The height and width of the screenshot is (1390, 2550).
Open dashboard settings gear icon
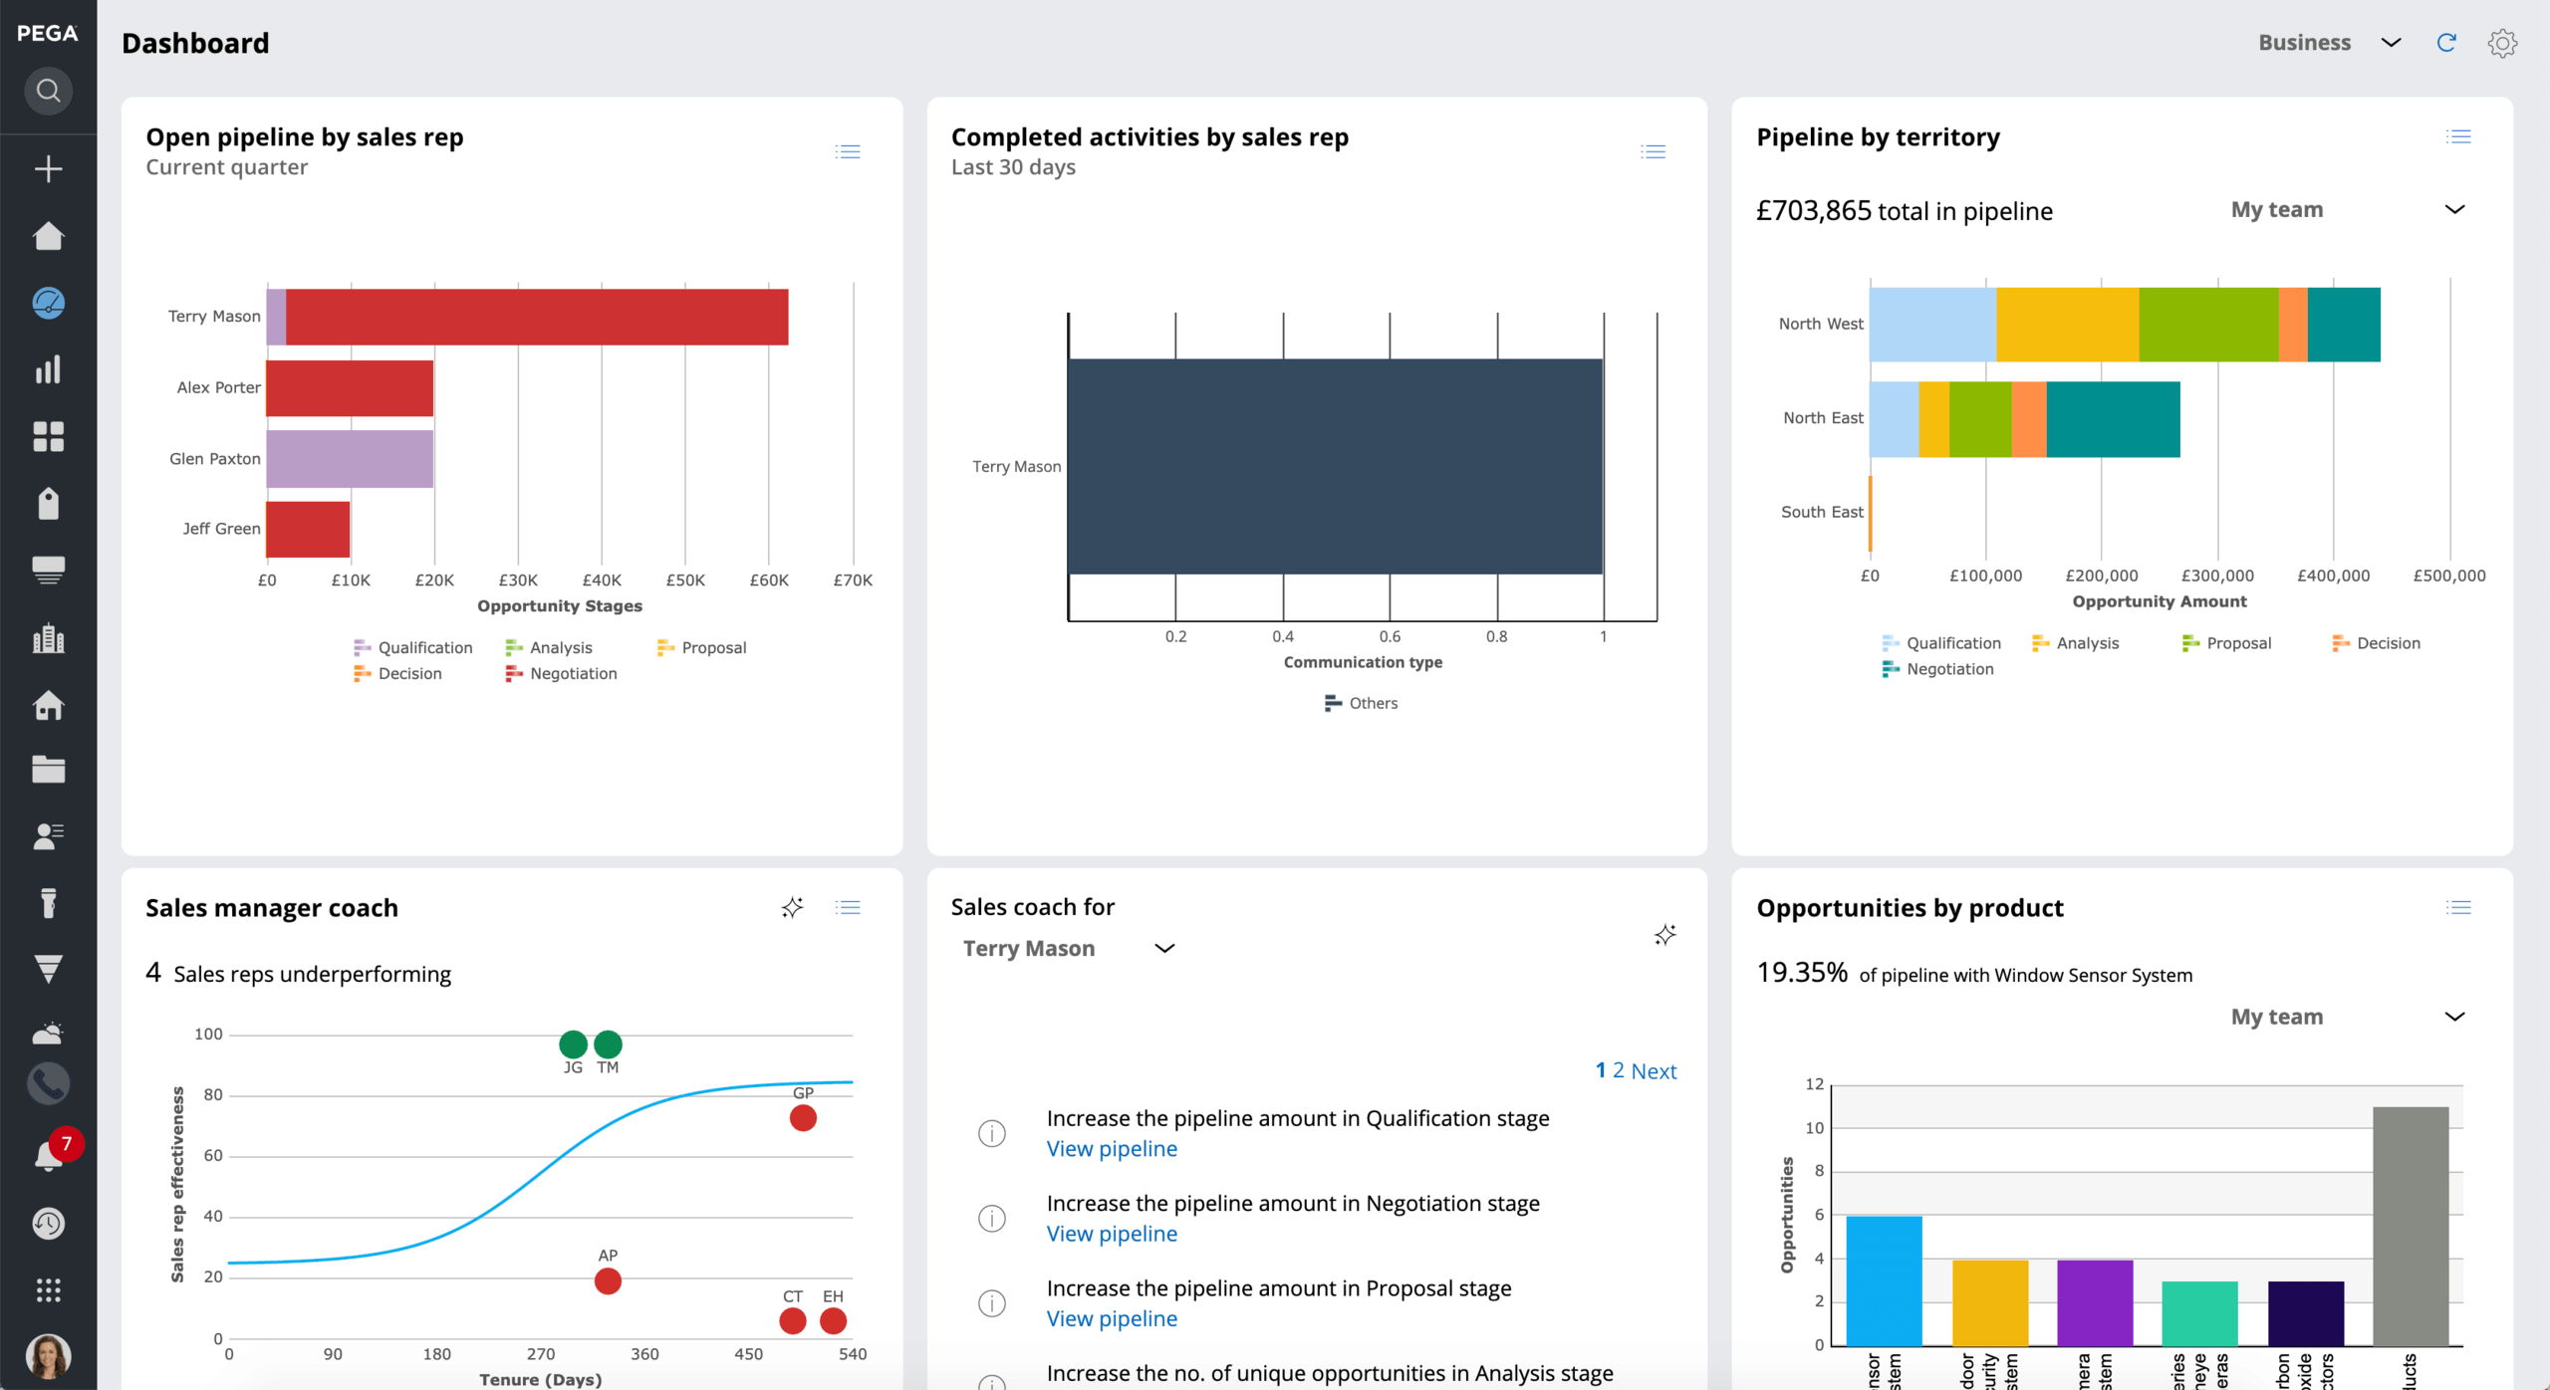tap(2502, 43)
